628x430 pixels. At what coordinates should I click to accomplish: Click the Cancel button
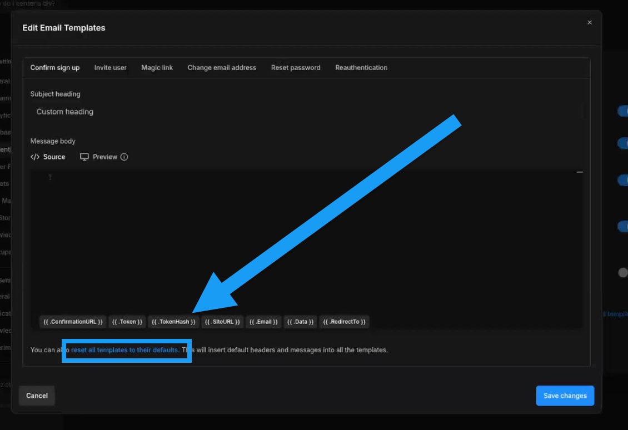pos(37,396)
